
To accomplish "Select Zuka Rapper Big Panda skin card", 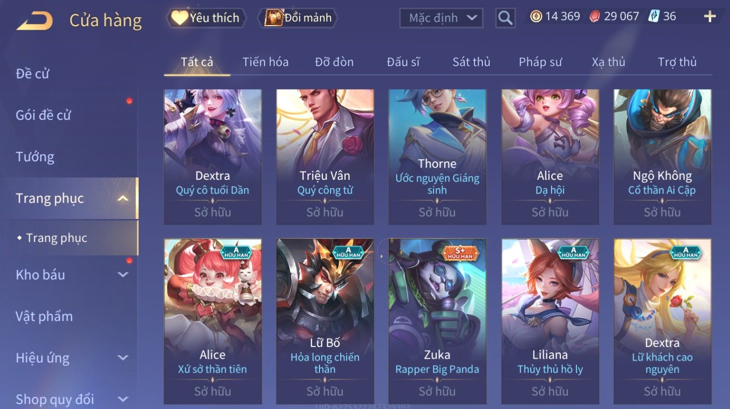I will (437, 321).
